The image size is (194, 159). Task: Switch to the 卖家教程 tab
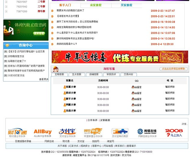coord(96,5)
